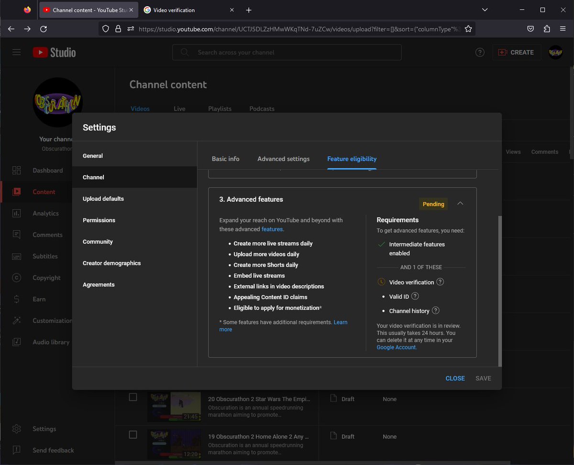Collapse the Advanced features section chevron

coord(460,204)
